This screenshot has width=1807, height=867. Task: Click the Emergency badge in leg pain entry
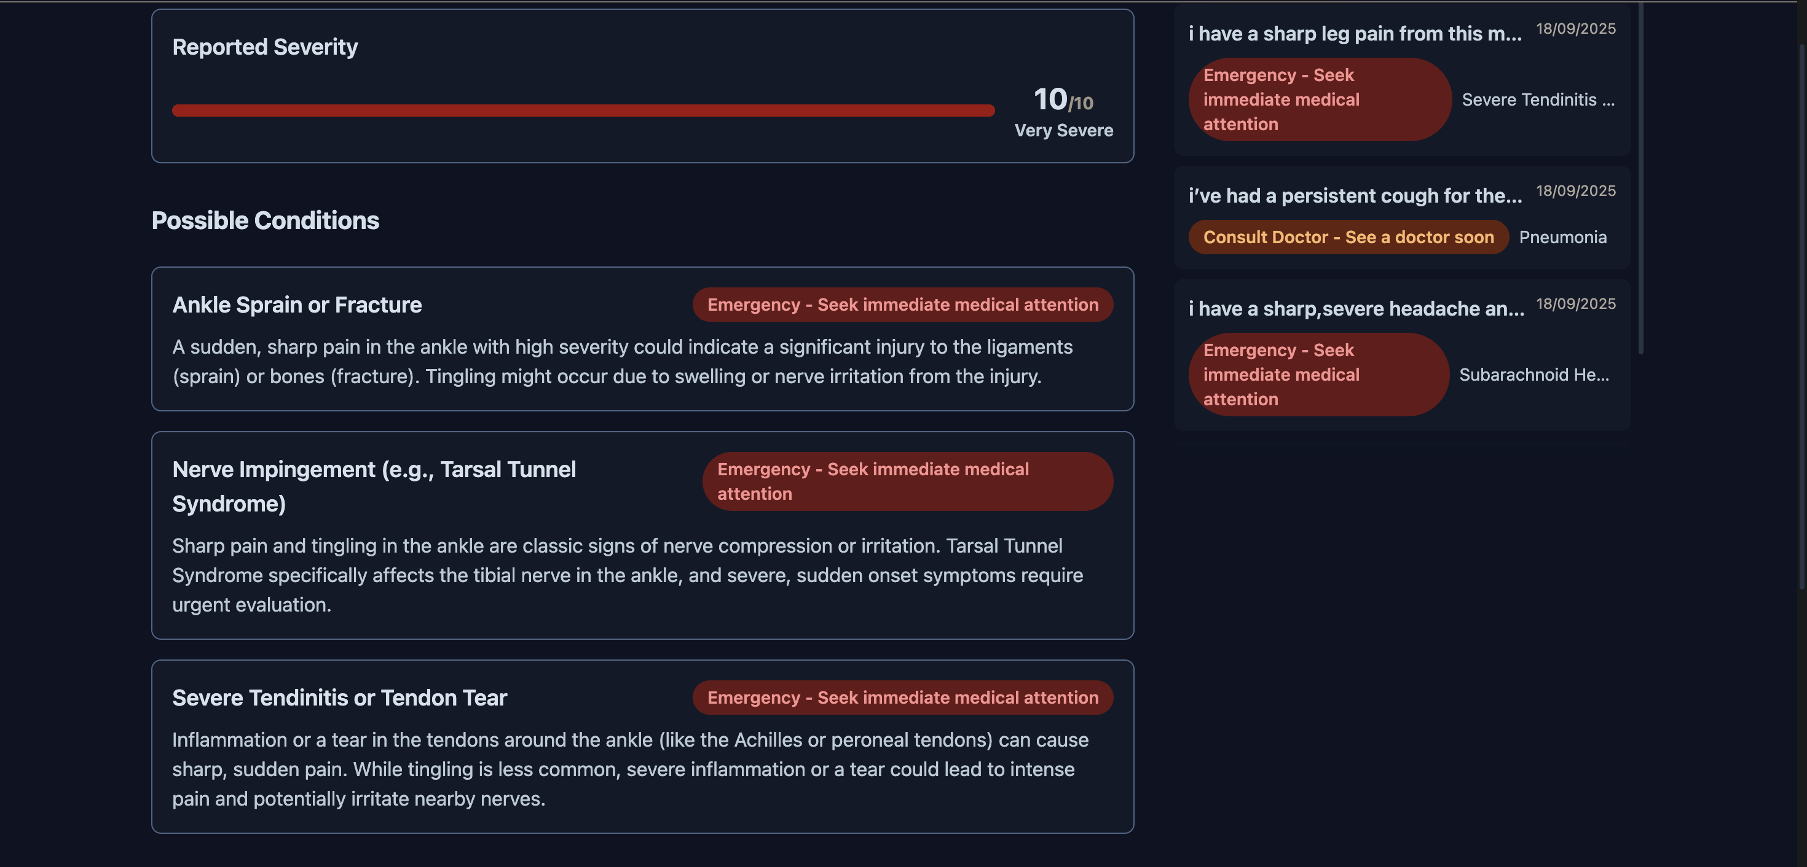pyautogui.click(x=1319, y=99)
